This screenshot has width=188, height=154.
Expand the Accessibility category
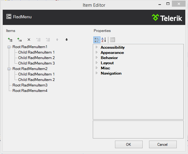pos(97,47)
